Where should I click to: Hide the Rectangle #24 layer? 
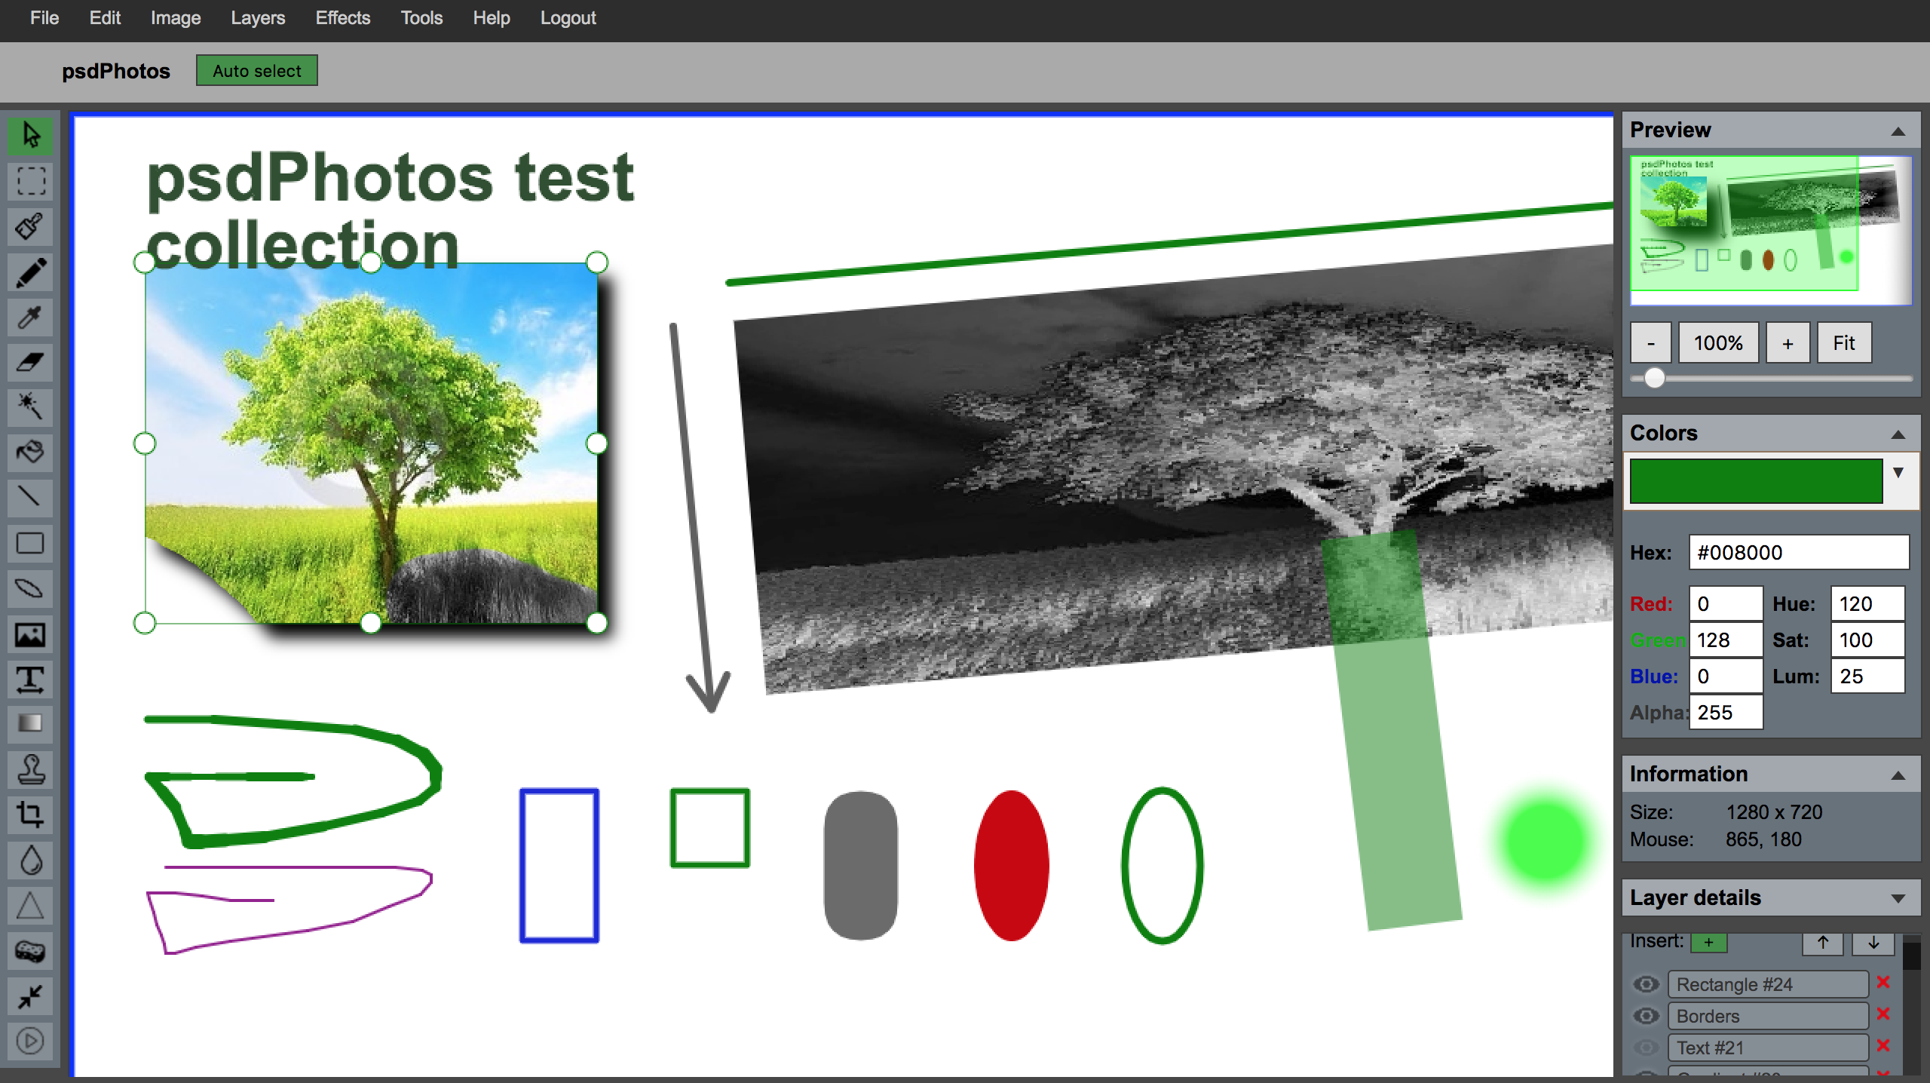click(x=1646, y=984)
